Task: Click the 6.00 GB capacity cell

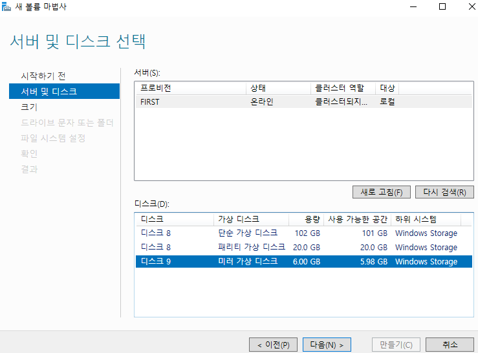Action: pos(307,262)
